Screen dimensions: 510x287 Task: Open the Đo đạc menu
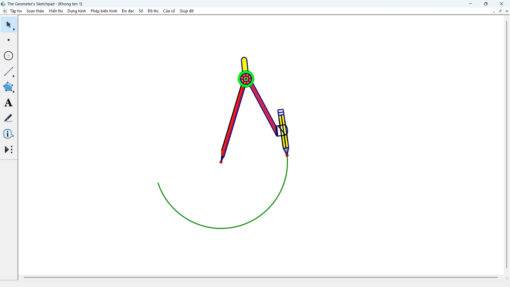coord(128,11)
